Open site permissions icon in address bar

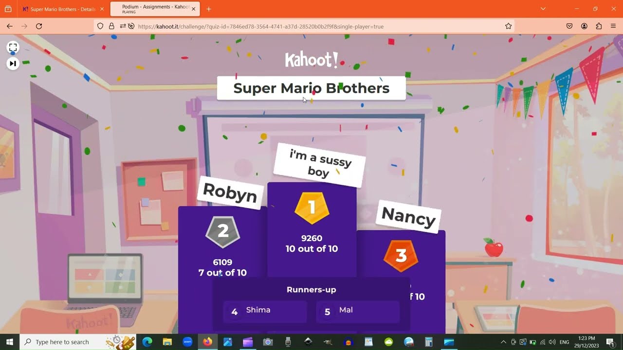[123, 26]
